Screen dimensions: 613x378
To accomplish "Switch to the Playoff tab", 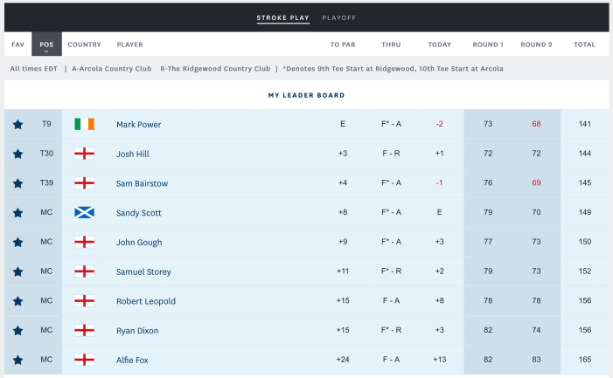I will pos(338,17).
